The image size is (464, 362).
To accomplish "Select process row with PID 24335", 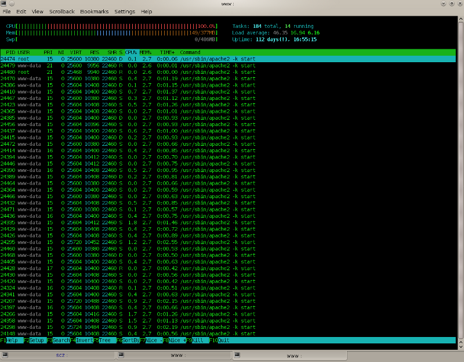I will click(x=228, y=223).
